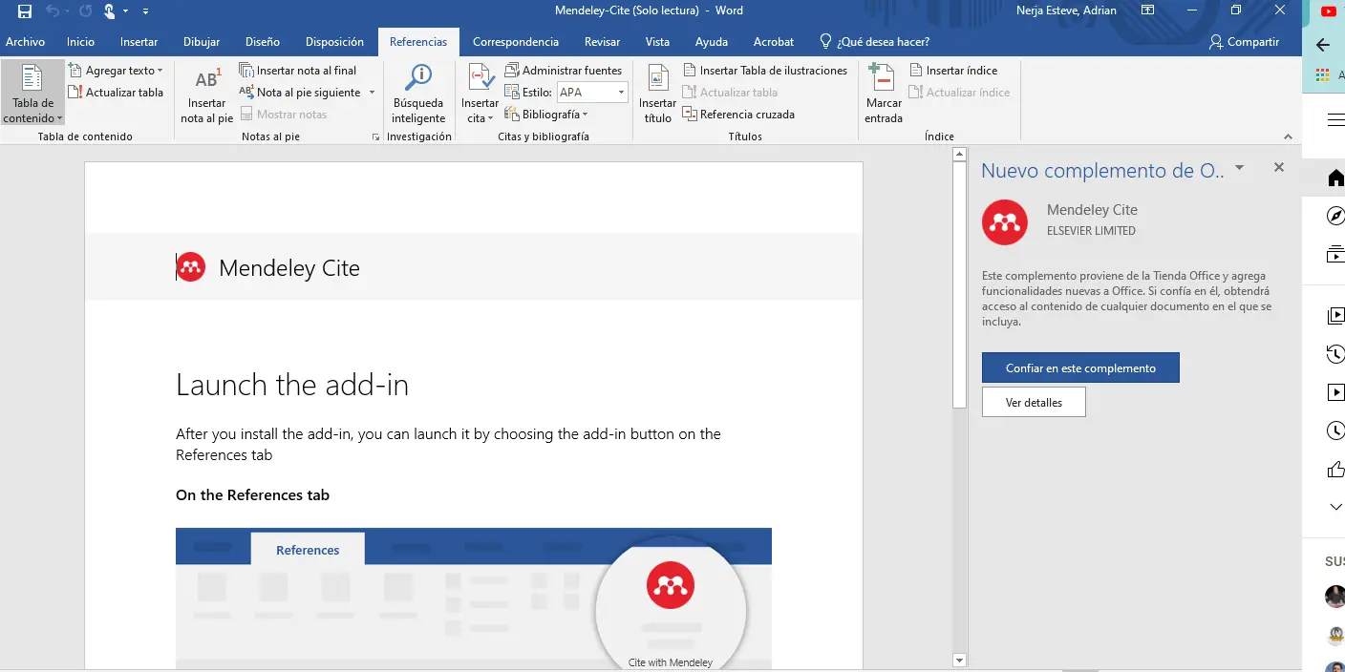This screenshot has width=1345, height=672.
Task: Share the document with Compartir
Action: 1244,42
